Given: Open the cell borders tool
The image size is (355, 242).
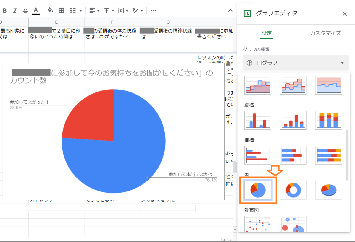Looking at the screenshot, I should tap(61, 11).
